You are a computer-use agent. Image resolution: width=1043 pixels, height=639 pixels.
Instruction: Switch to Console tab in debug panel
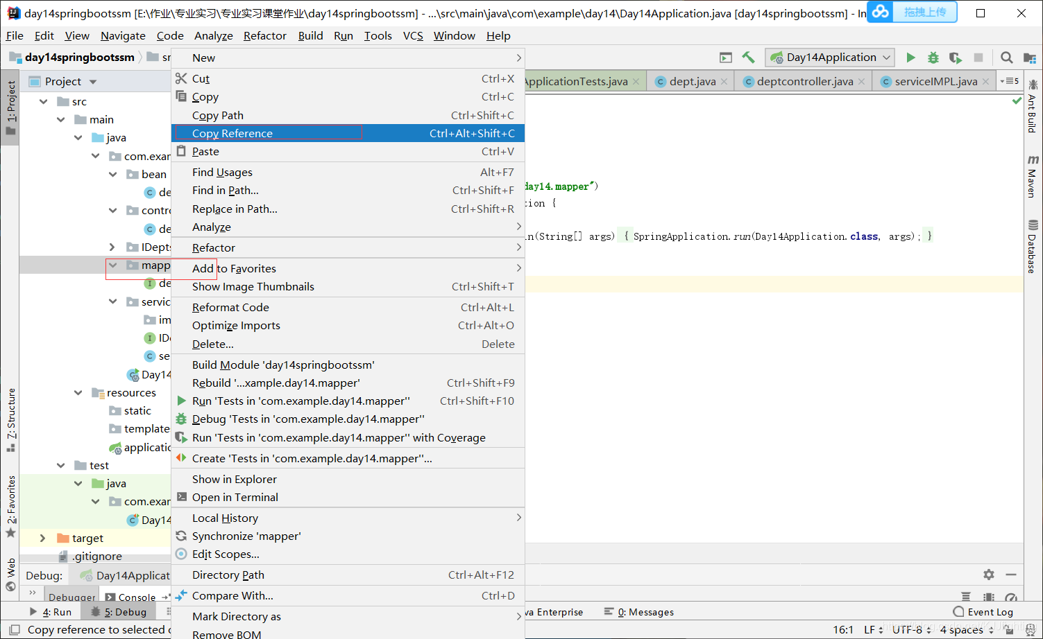pyautogui.click(x=130, y=597)
